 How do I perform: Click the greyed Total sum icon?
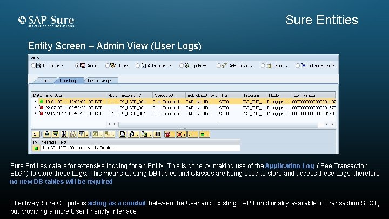pos(97,134)
